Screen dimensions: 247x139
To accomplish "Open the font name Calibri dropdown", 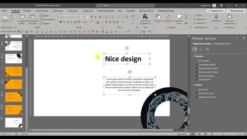I will (x=81, y=17).
